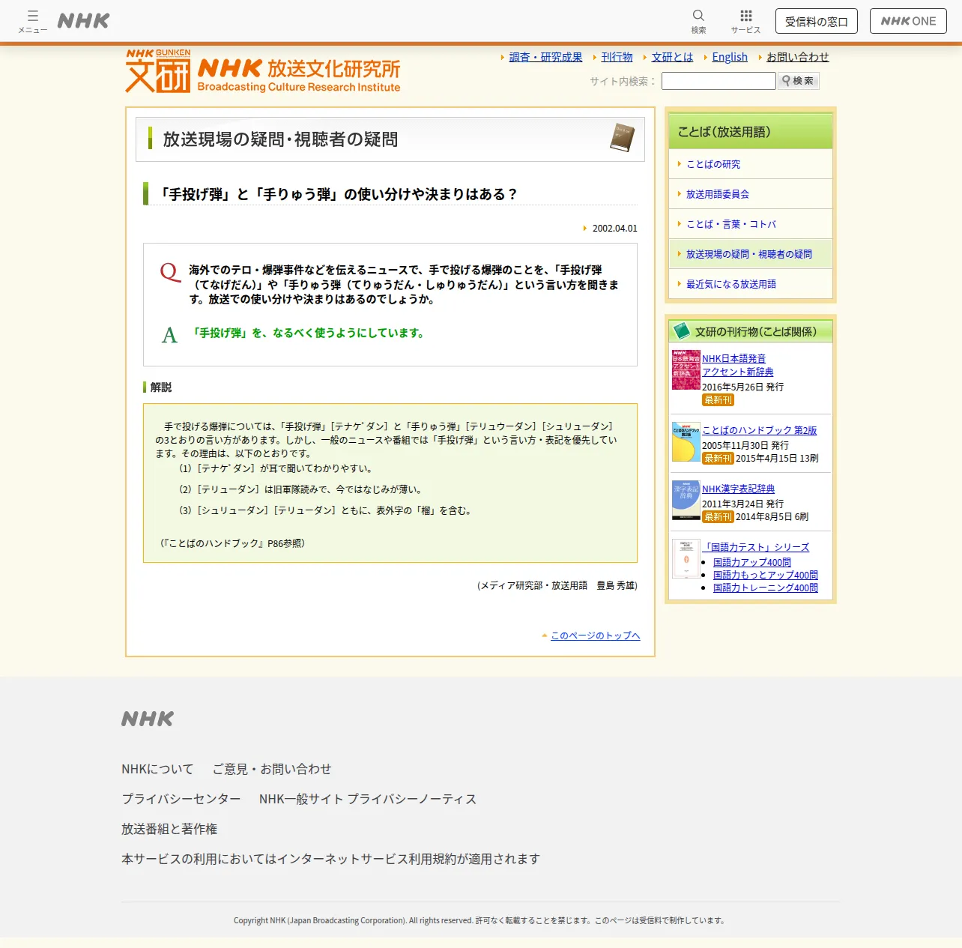
Task: Switch to the English site link
Action: 730,57
